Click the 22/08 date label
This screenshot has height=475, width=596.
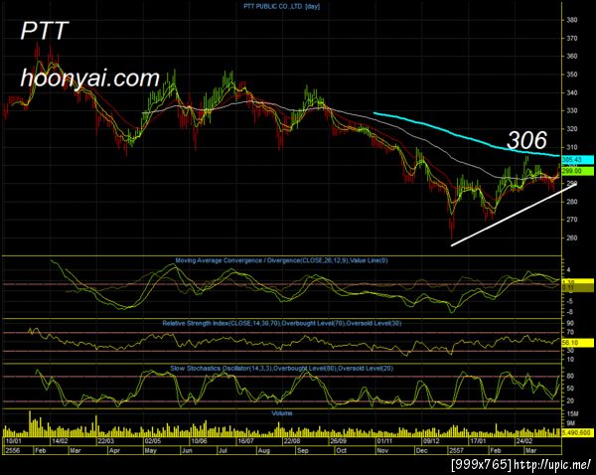coord(292,441)
